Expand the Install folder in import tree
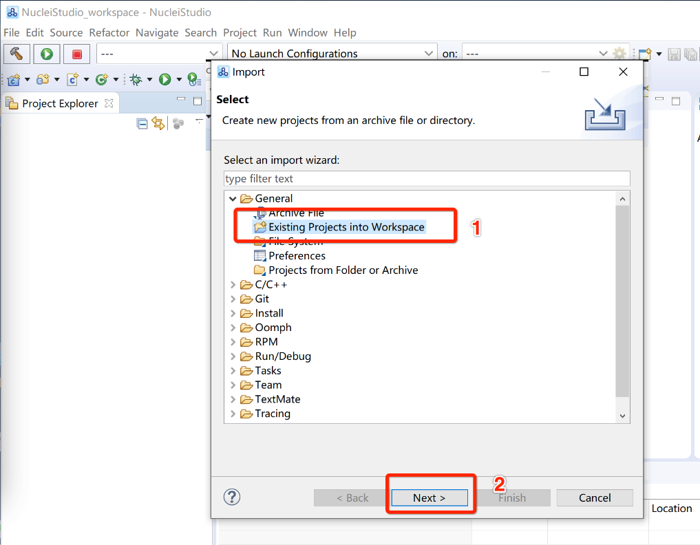Image resolution: width=700 pixels, height=545 pixels. [x=233, y=313]
